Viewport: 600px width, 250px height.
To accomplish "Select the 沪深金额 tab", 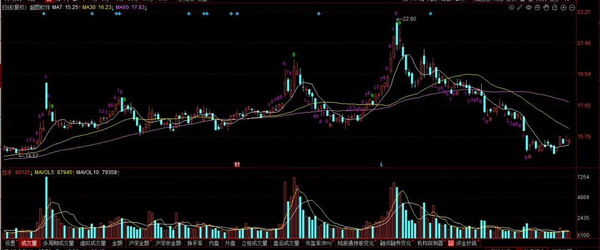I will [x=138, y=243].
